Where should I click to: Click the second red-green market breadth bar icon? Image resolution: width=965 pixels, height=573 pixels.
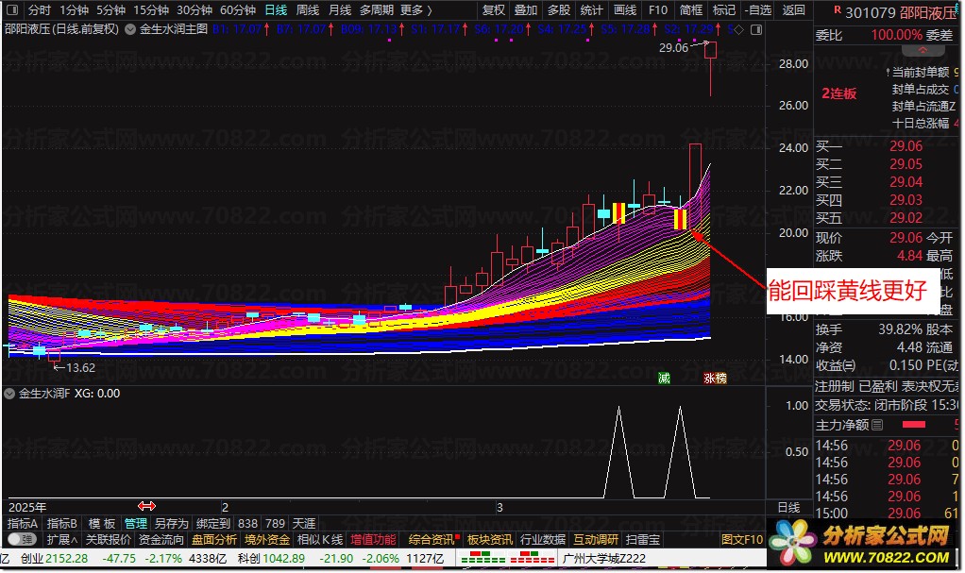[533, 558]
